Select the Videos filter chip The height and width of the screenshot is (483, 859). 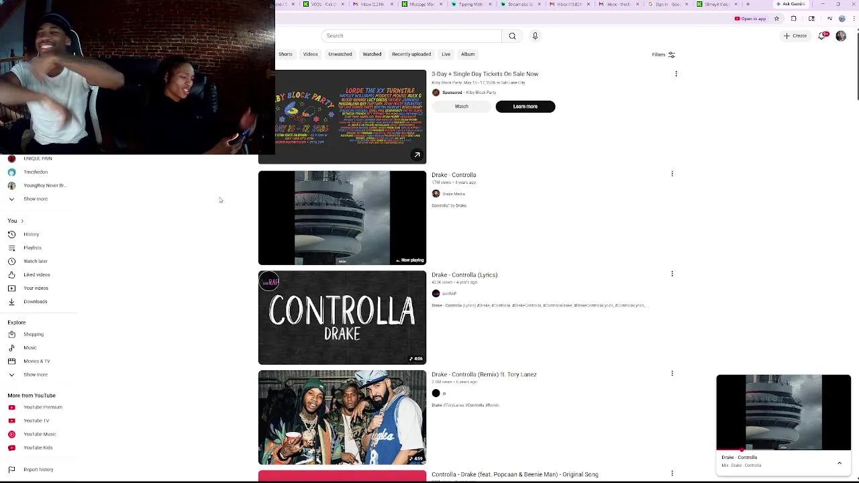pos(310,54)
